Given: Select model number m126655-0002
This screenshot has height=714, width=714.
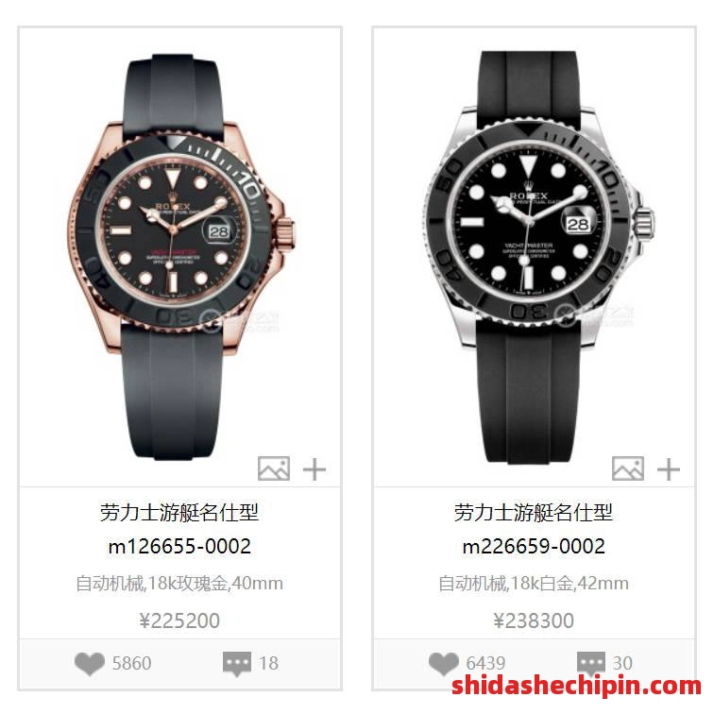Looking at the screenshot, I should (179, 547).
